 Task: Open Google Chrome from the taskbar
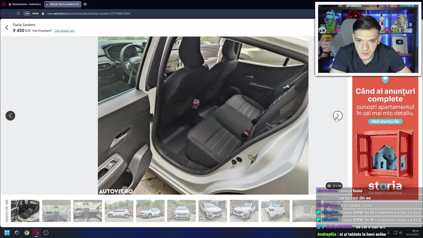tap(26, 233)
